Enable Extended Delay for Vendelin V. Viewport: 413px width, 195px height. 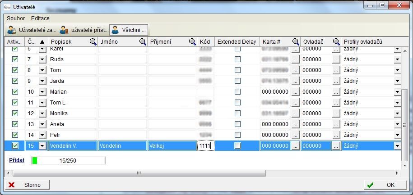tap(237, 146)
